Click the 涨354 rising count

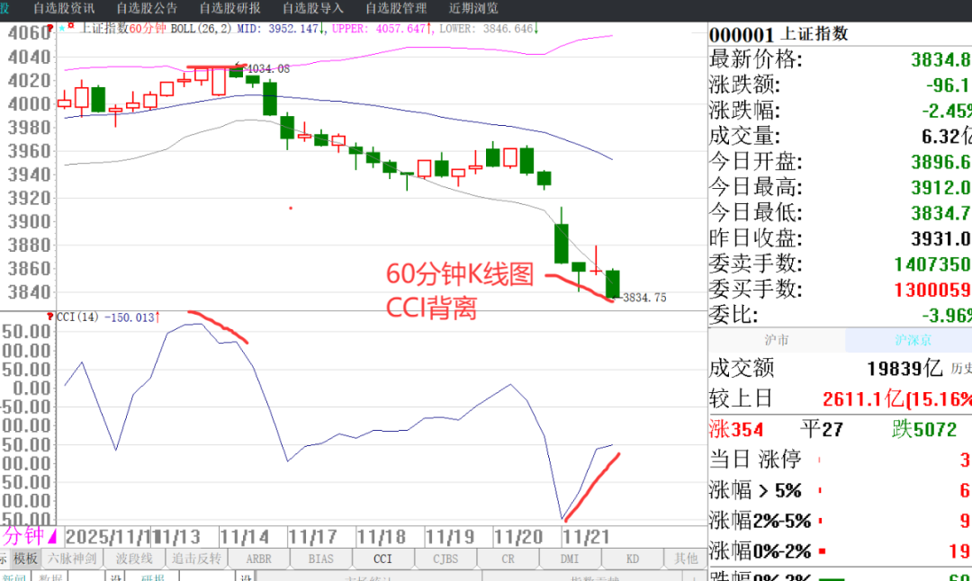[x=736, y=429]
